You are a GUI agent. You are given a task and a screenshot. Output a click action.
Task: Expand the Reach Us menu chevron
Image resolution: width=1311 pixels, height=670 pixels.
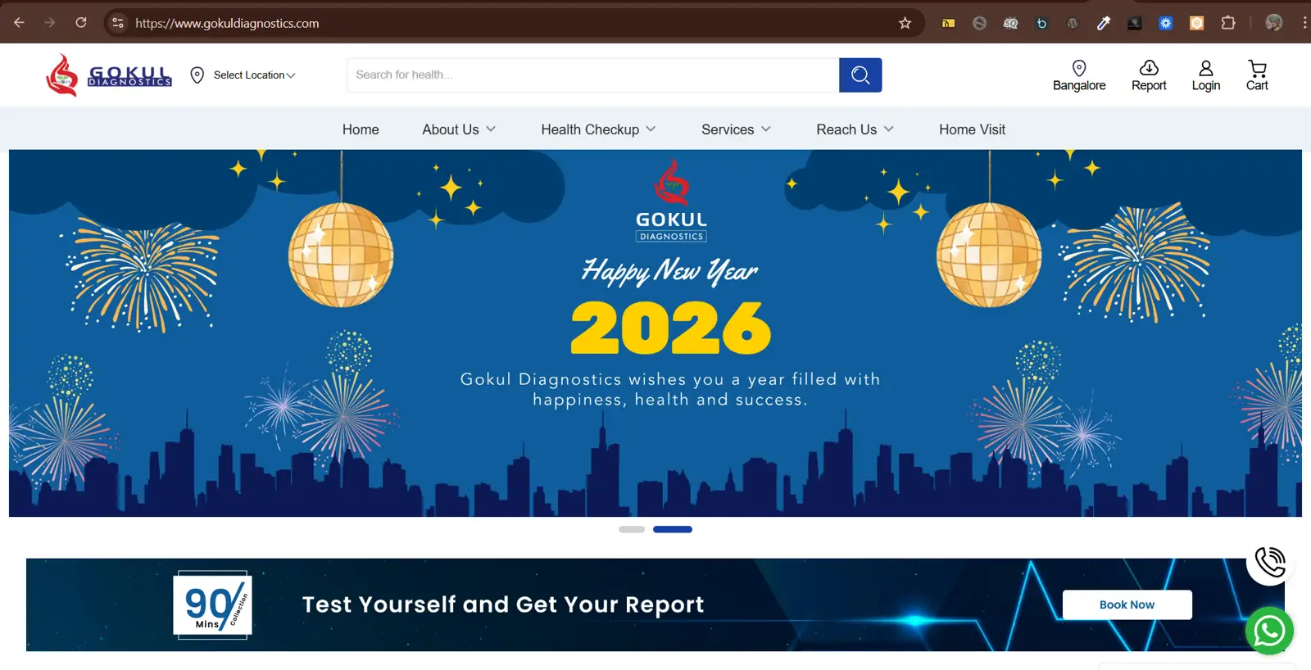(889, 129)
